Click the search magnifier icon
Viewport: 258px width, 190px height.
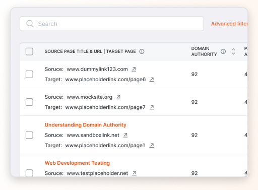[30, 24]
